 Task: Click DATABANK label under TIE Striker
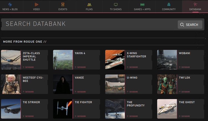tap(29, 116)
